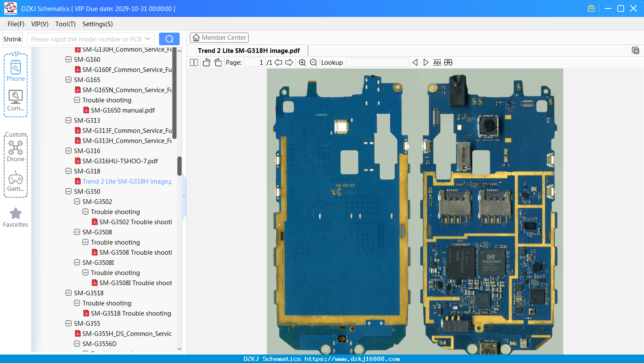The height and width of the screenshot is (363, 644).
Task: Open the Phone category
Action: (x=16, y=70)
